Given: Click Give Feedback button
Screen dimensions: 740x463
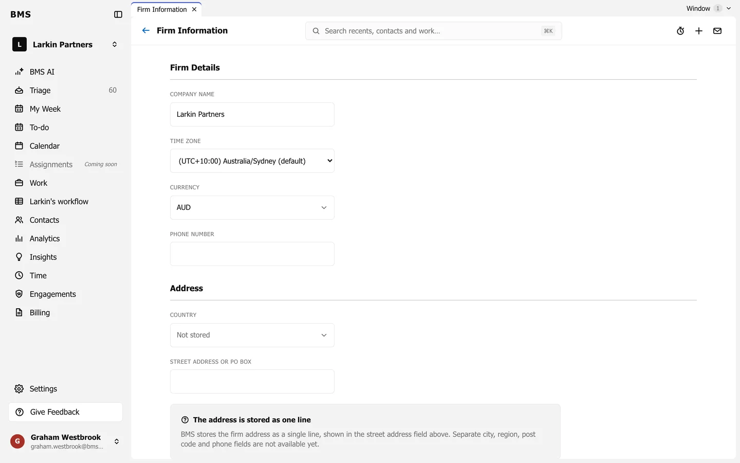Looking at the screenshot, I should (x=65, y=412).
